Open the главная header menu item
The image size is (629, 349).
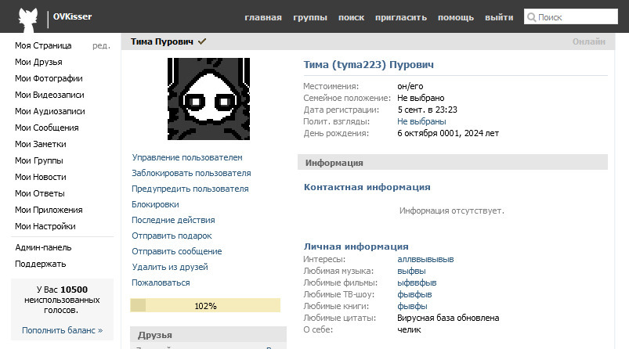(x=263, y=18)
